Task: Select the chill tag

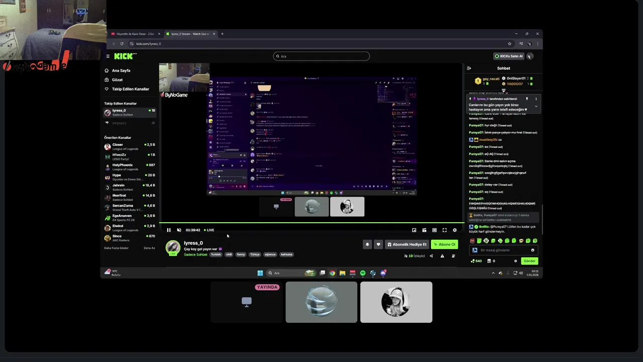Action: [x=229, y=254]
